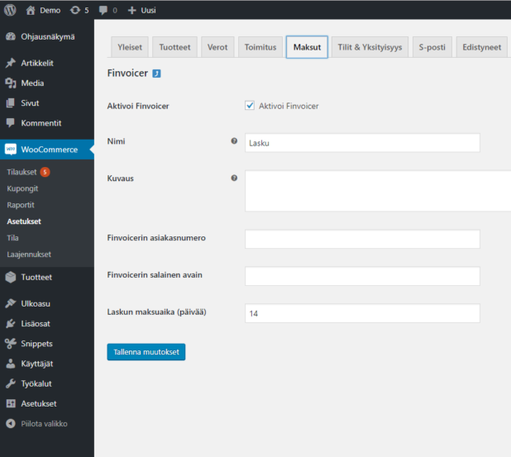
Task: Focus the Finvoicerin salainen avain field
Action: [x=362, y=276]
